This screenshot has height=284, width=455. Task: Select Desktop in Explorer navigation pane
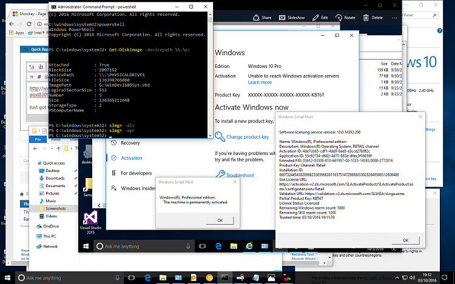pos(49,171)
